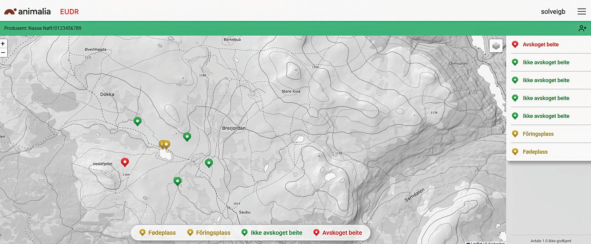591x244 pixels.
Task: Toggle Ikke avskoget beite in bottom legend
Action: coord(272,233)
